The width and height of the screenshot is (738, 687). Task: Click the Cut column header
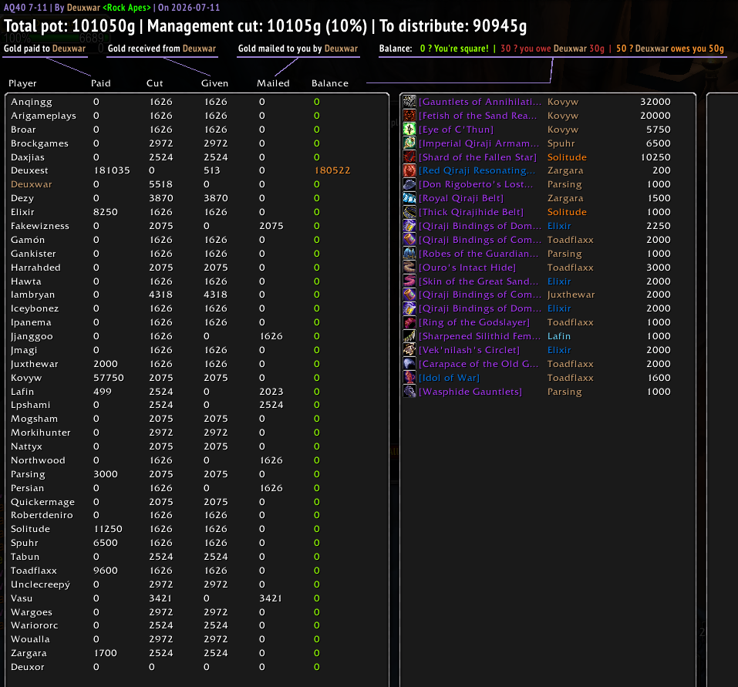point(155,83)
